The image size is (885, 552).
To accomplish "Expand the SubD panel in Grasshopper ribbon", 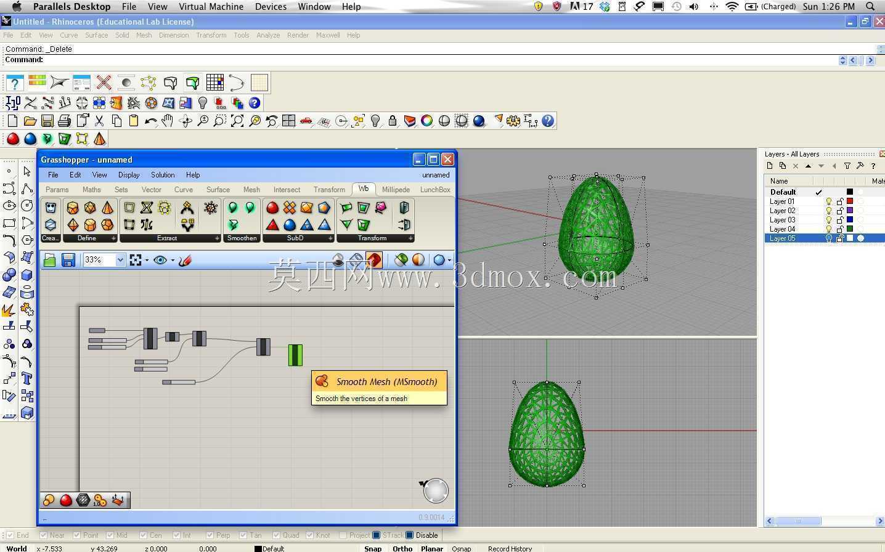I will (x=330, y=238).
